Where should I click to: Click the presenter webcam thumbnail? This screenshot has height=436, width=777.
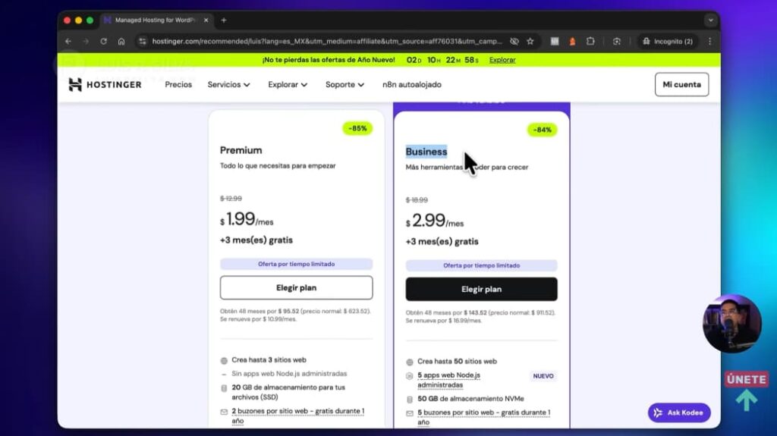coord(732,324)
